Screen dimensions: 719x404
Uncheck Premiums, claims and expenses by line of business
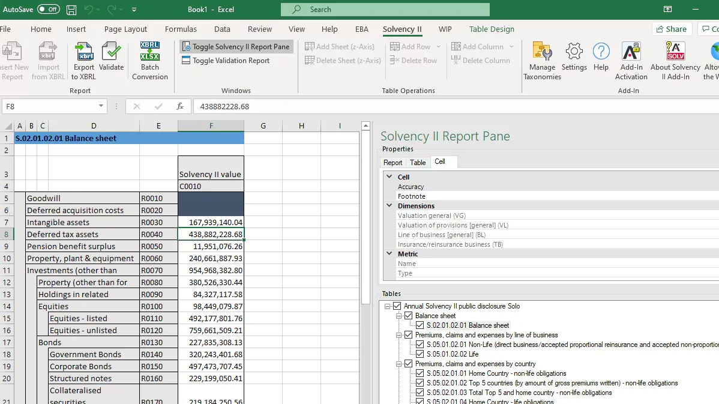[409, 335]
